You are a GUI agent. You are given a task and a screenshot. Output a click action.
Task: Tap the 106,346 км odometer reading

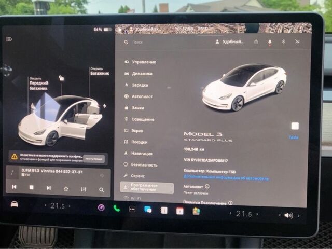[x=194, y=149]
